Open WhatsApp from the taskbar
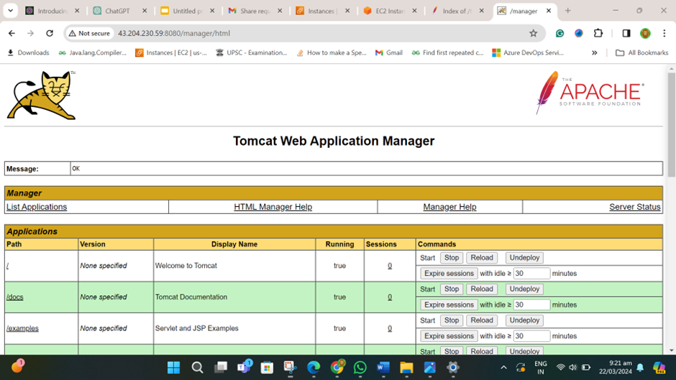The image size is (676, 380). [x=360, y=368]
